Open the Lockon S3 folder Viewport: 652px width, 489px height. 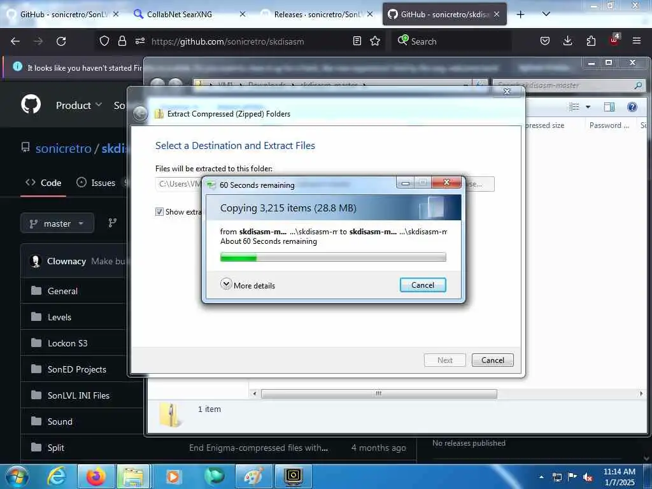point(67,343)
